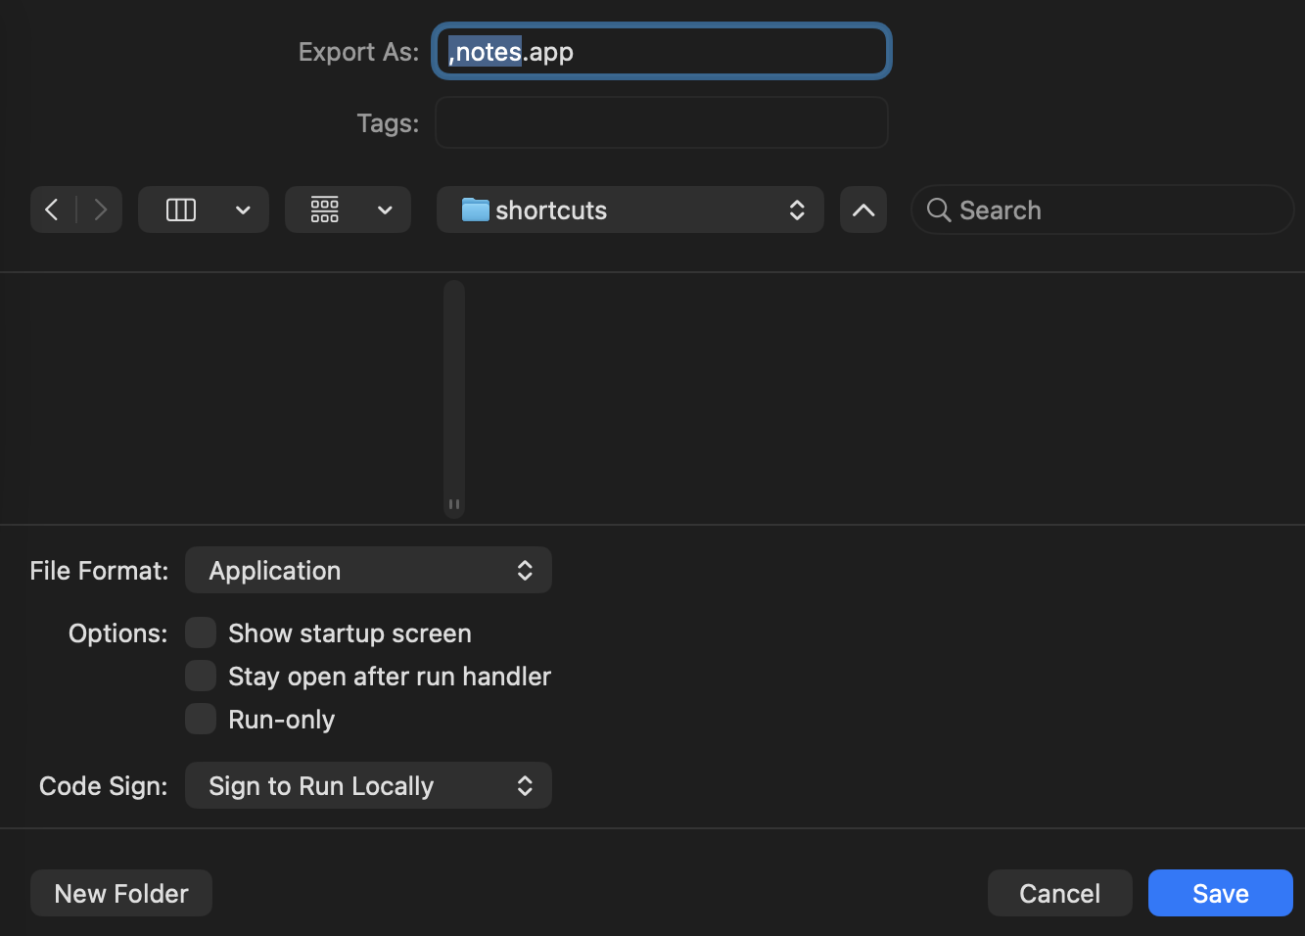Click the shortcuts folder icon

[477, 210]
